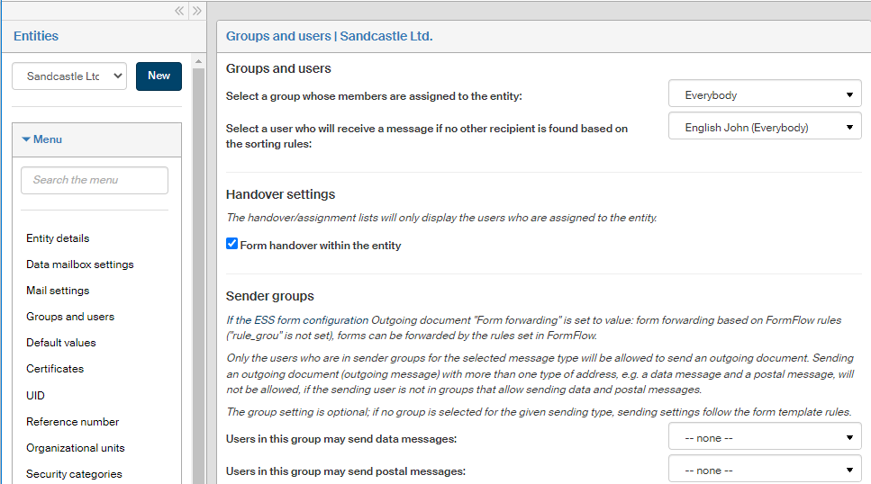Viewport: 871px width, 484px height.
Task: Open the Sandcastle Ltd entity dropdown
Action: coord(69,76)
